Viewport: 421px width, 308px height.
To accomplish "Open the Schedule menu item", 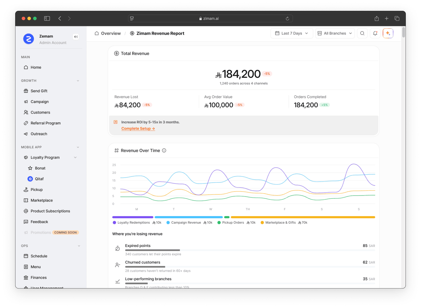I will [x=51, y=256].
